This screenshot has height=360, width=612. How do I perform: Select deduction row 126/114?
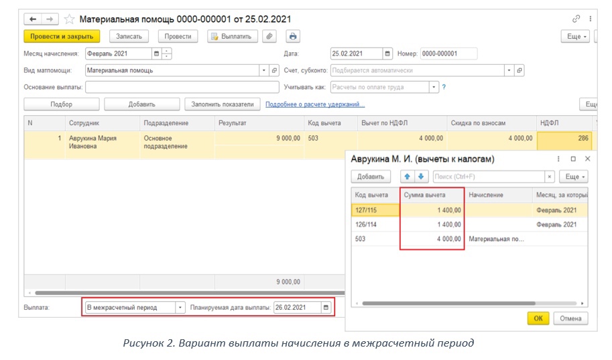(x=469, y=224)
